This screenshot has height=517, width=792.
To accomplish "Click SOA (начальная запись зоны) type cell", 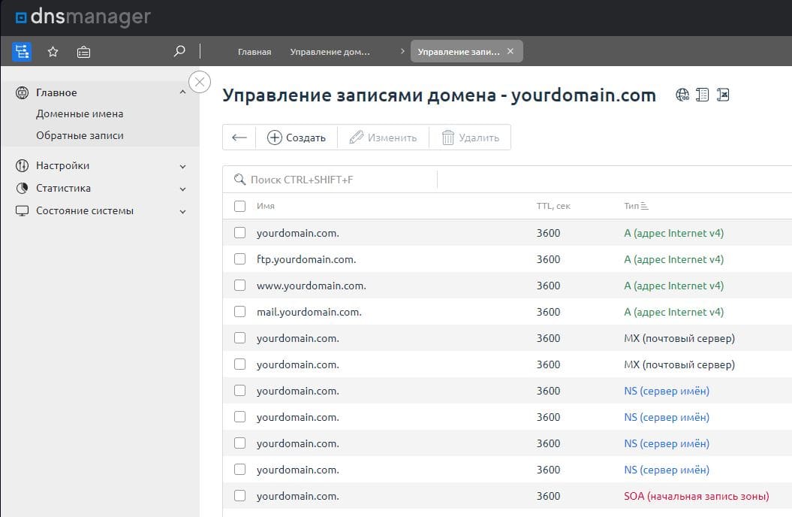I will (x=697, y=496).
